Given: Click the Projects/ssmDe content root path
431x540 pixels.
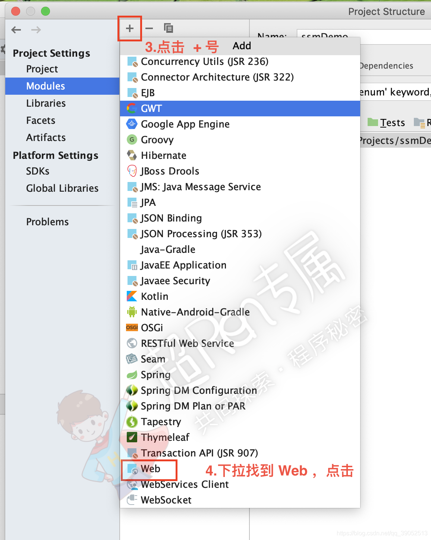Looking at the screenshot, I should (x=395, y=141).
